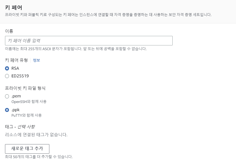Click the 최대 50개의 태그 hint text
This screenshot has width=236, height=165.
pos(39,157)
